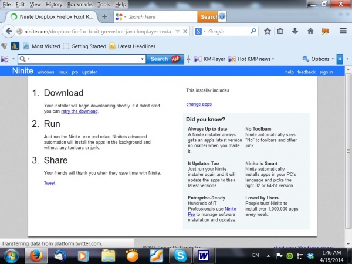Open the History menu
Screen dimensions: 352x264
tap(54, 4)
